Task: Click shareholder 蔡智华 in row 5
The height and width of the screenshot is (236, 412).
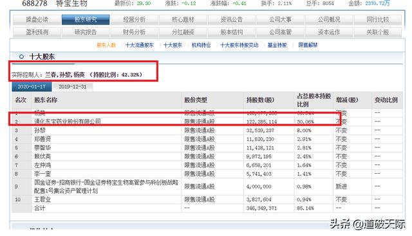Action: pos(42,147)
